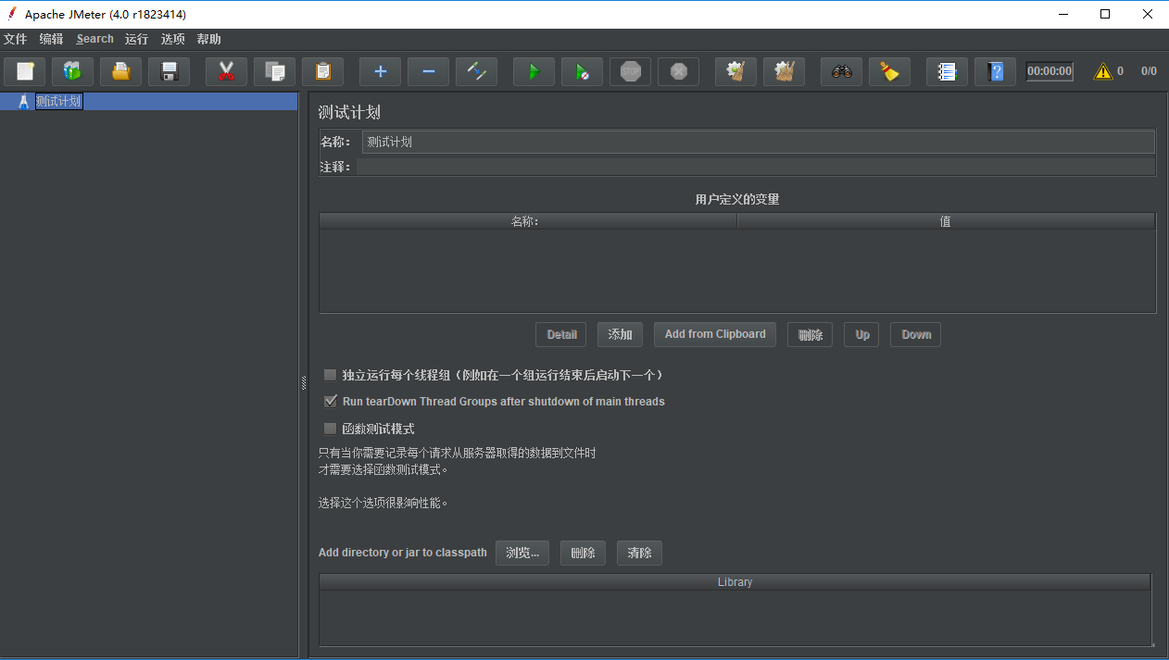Click the 00:00:00 elapsed time display
1169x660 pixels.
(1050, 71)
